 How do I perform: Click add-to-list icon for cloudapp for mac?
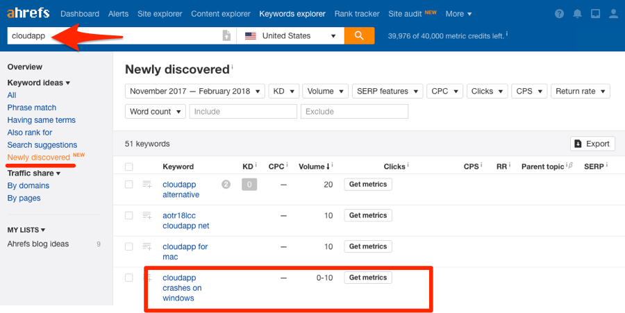(x=147, y=246)
